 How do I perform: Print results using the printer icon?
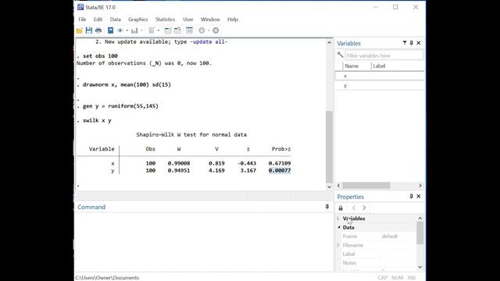(x=98, y=30)
